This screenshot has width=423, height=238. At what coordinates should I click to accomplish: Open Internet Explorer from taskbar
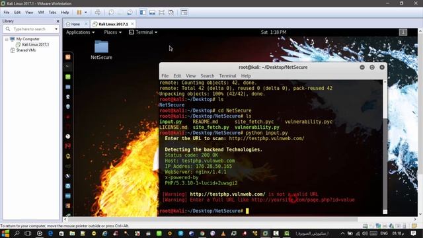(x=104, y=233)
